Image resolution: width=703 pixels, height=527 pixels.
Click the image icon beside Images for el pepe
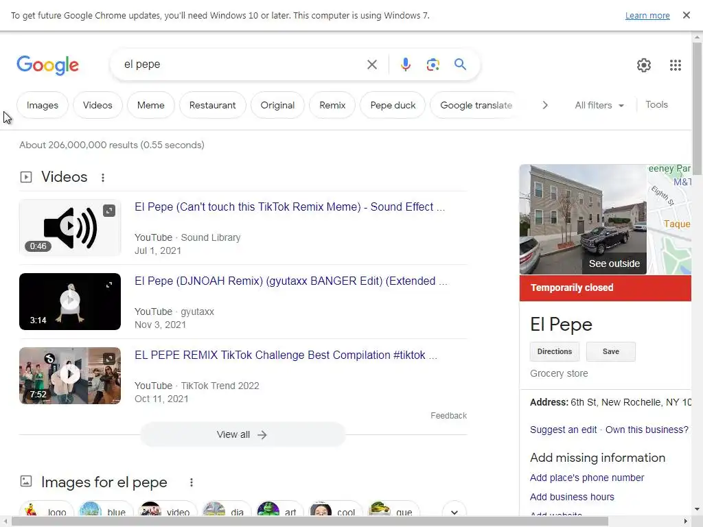[x=26, y=481]
